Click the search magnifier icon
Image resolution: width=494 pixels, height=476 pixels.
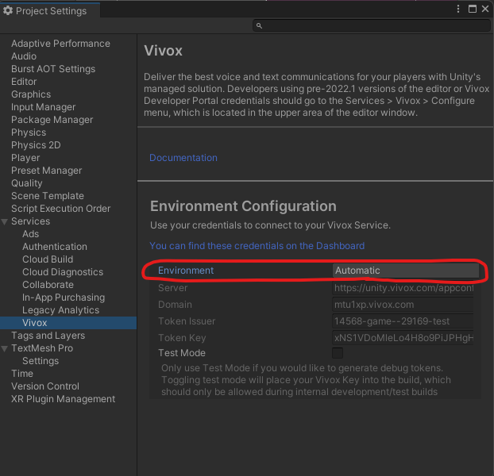click(259, 26)
